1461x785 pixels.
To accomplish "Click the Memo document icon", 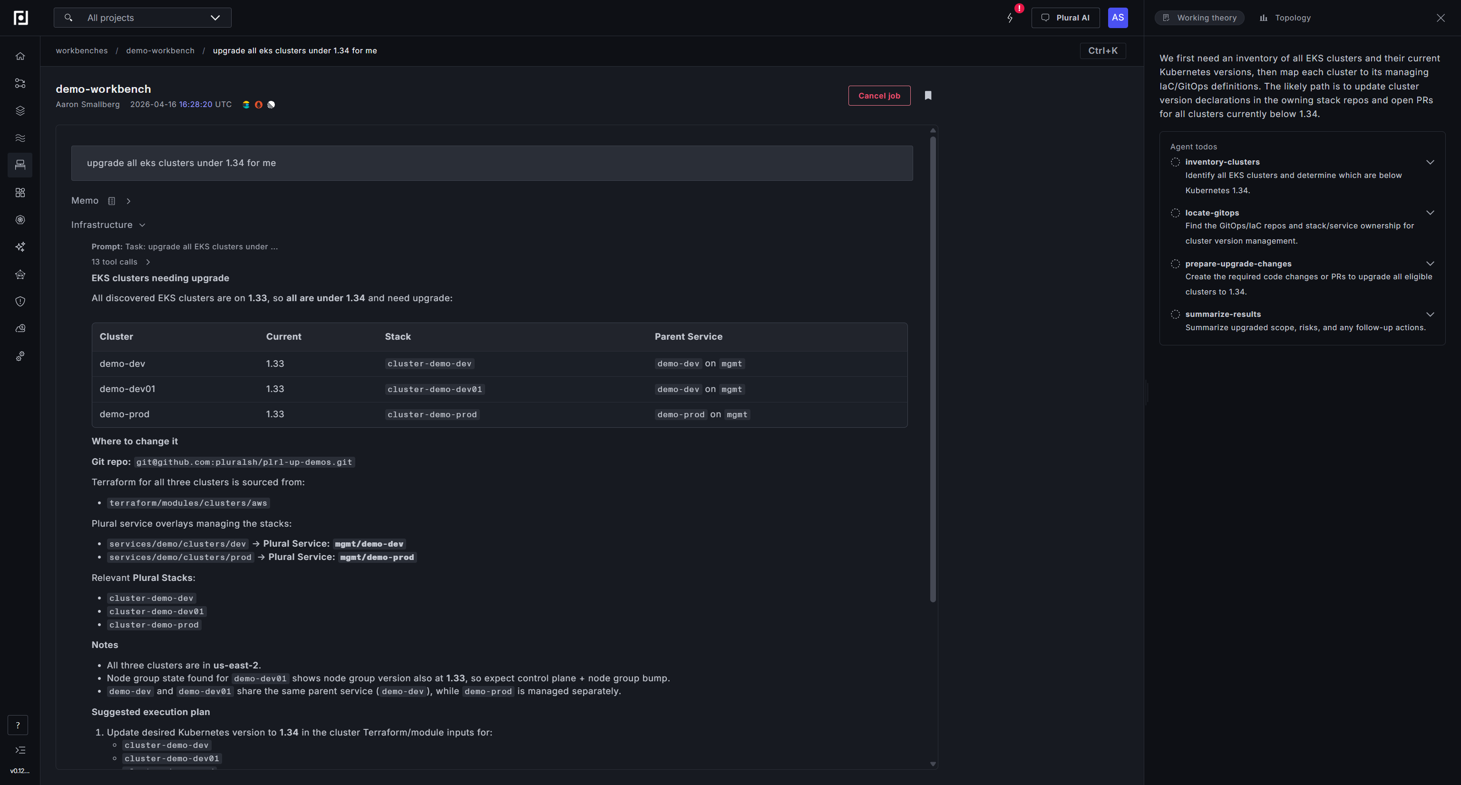I will [x=112, y=201].
